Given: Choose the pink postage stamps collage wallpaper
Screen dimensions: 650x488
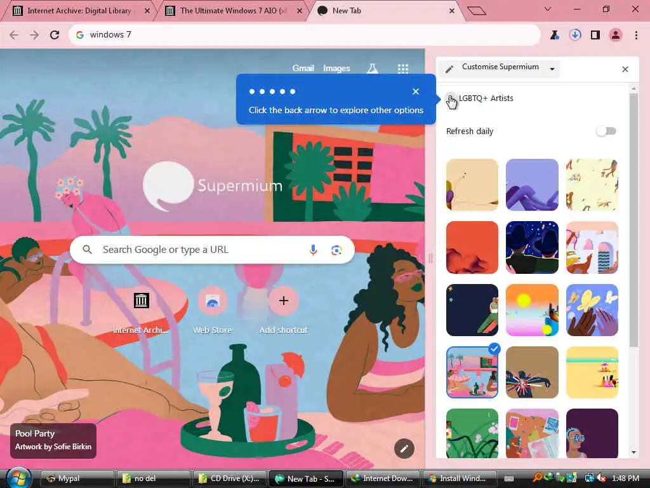Looking at the screenshot, I should point(532,433).
